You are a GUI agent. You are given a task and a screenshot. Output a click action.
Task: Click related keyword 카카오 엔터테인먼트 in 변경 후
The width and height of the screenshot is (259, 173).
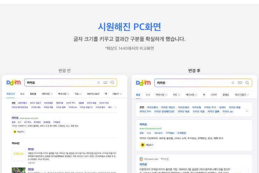[164, 111]
